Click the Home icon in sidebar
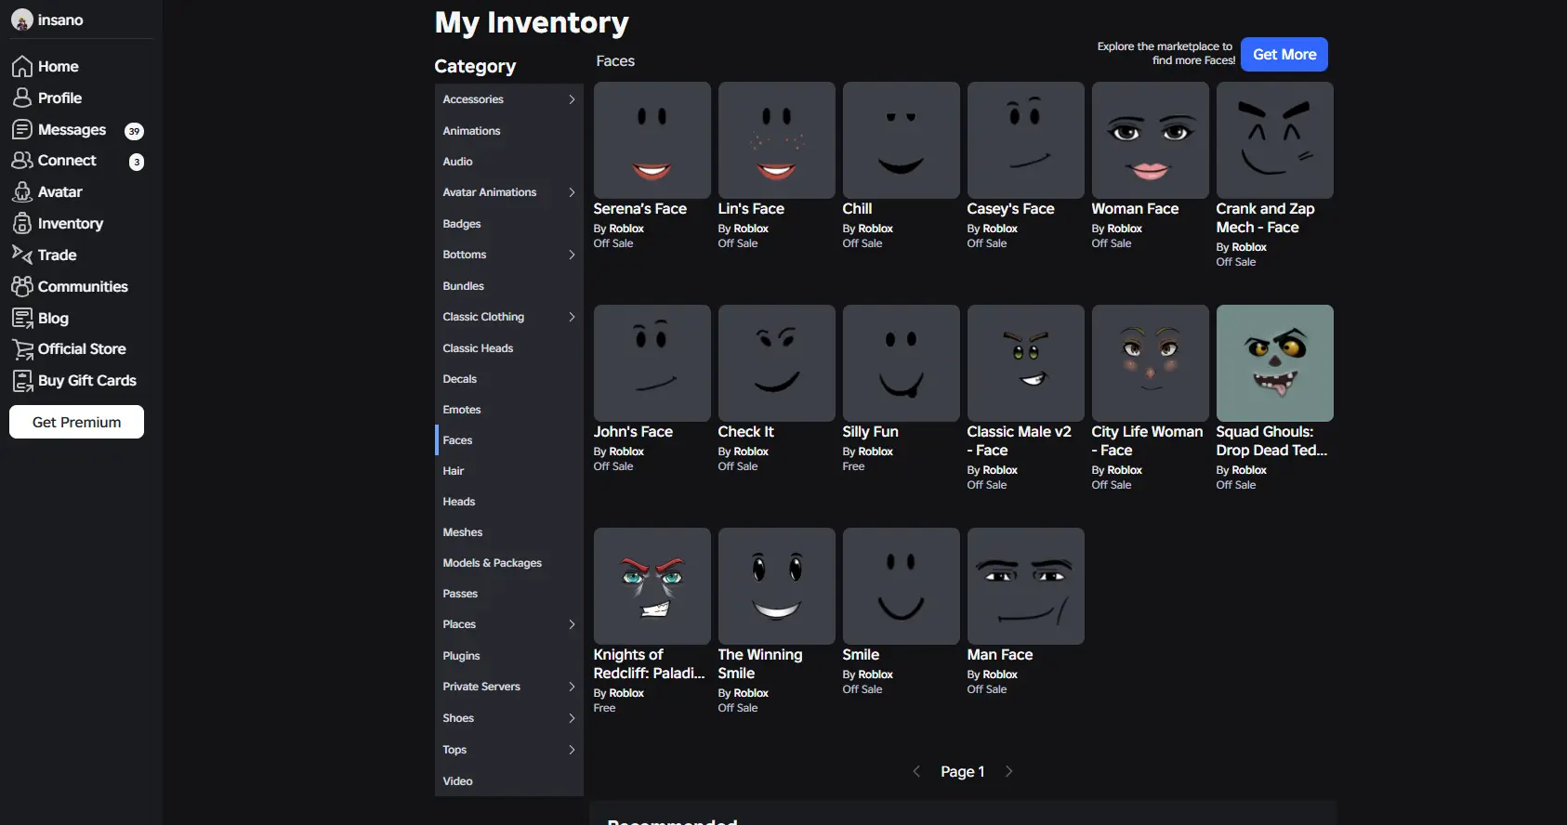 22,67
